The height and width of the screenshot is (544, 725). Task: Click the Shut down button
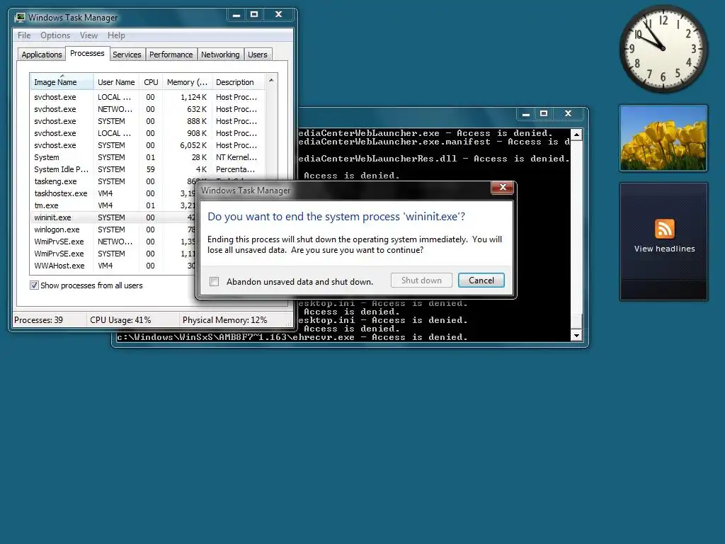pos(421,280)
